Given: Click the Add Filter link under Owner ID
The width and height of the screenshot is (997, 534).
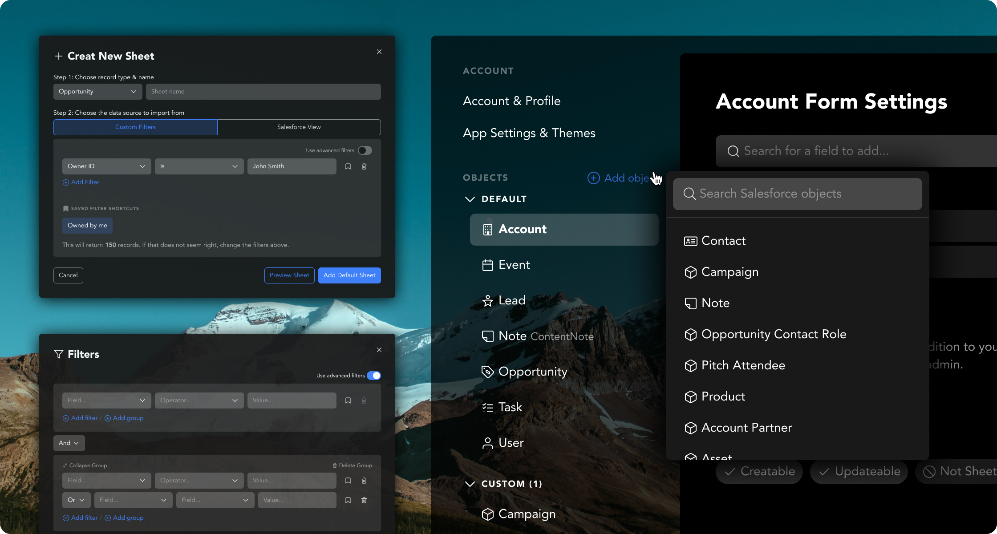Looking at the screenshot, I should 81,182.
